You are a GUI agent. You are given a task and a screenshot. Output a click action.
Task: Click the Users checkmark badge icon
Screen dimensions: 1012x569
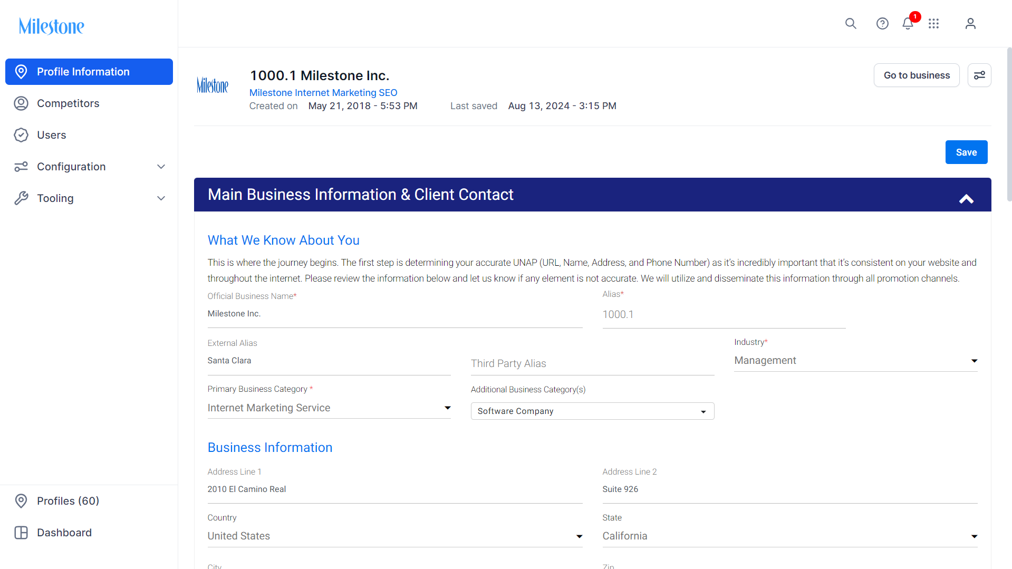click(21, 135)
